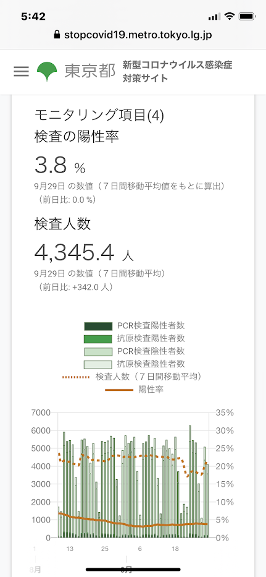Tap the 5:42 clock in status bar
The width and height of the screenshot is (266, 577).
pos(33,16)
